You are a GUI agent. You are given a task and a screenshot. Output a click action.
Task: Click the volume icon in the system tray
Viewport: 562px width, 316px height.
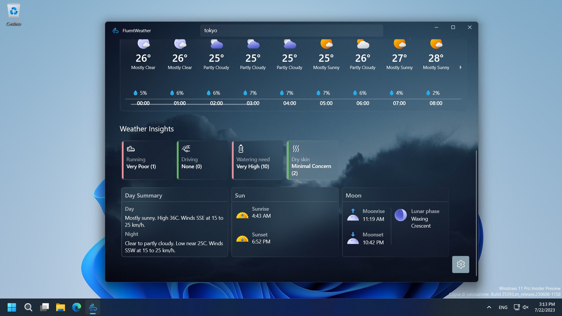(526, 307)
